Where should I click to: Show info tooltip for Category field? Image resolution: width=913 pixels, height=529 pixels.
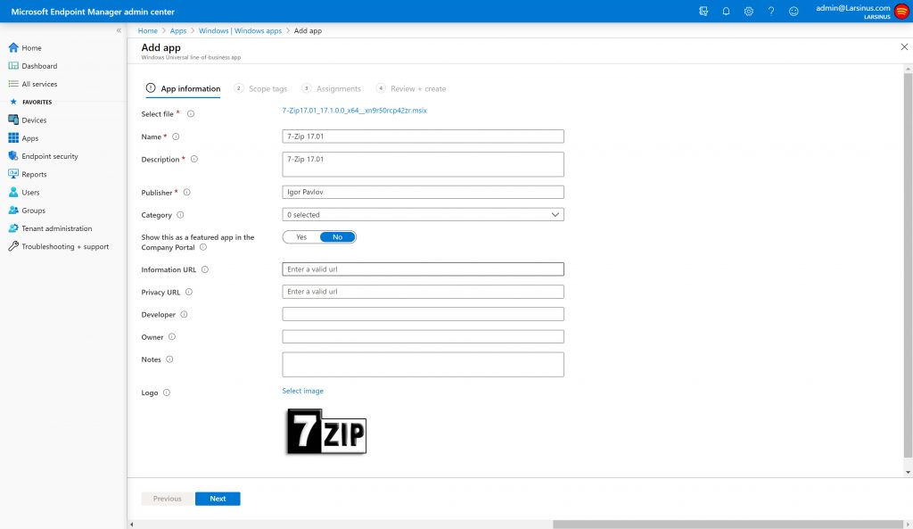click(180, 215)
